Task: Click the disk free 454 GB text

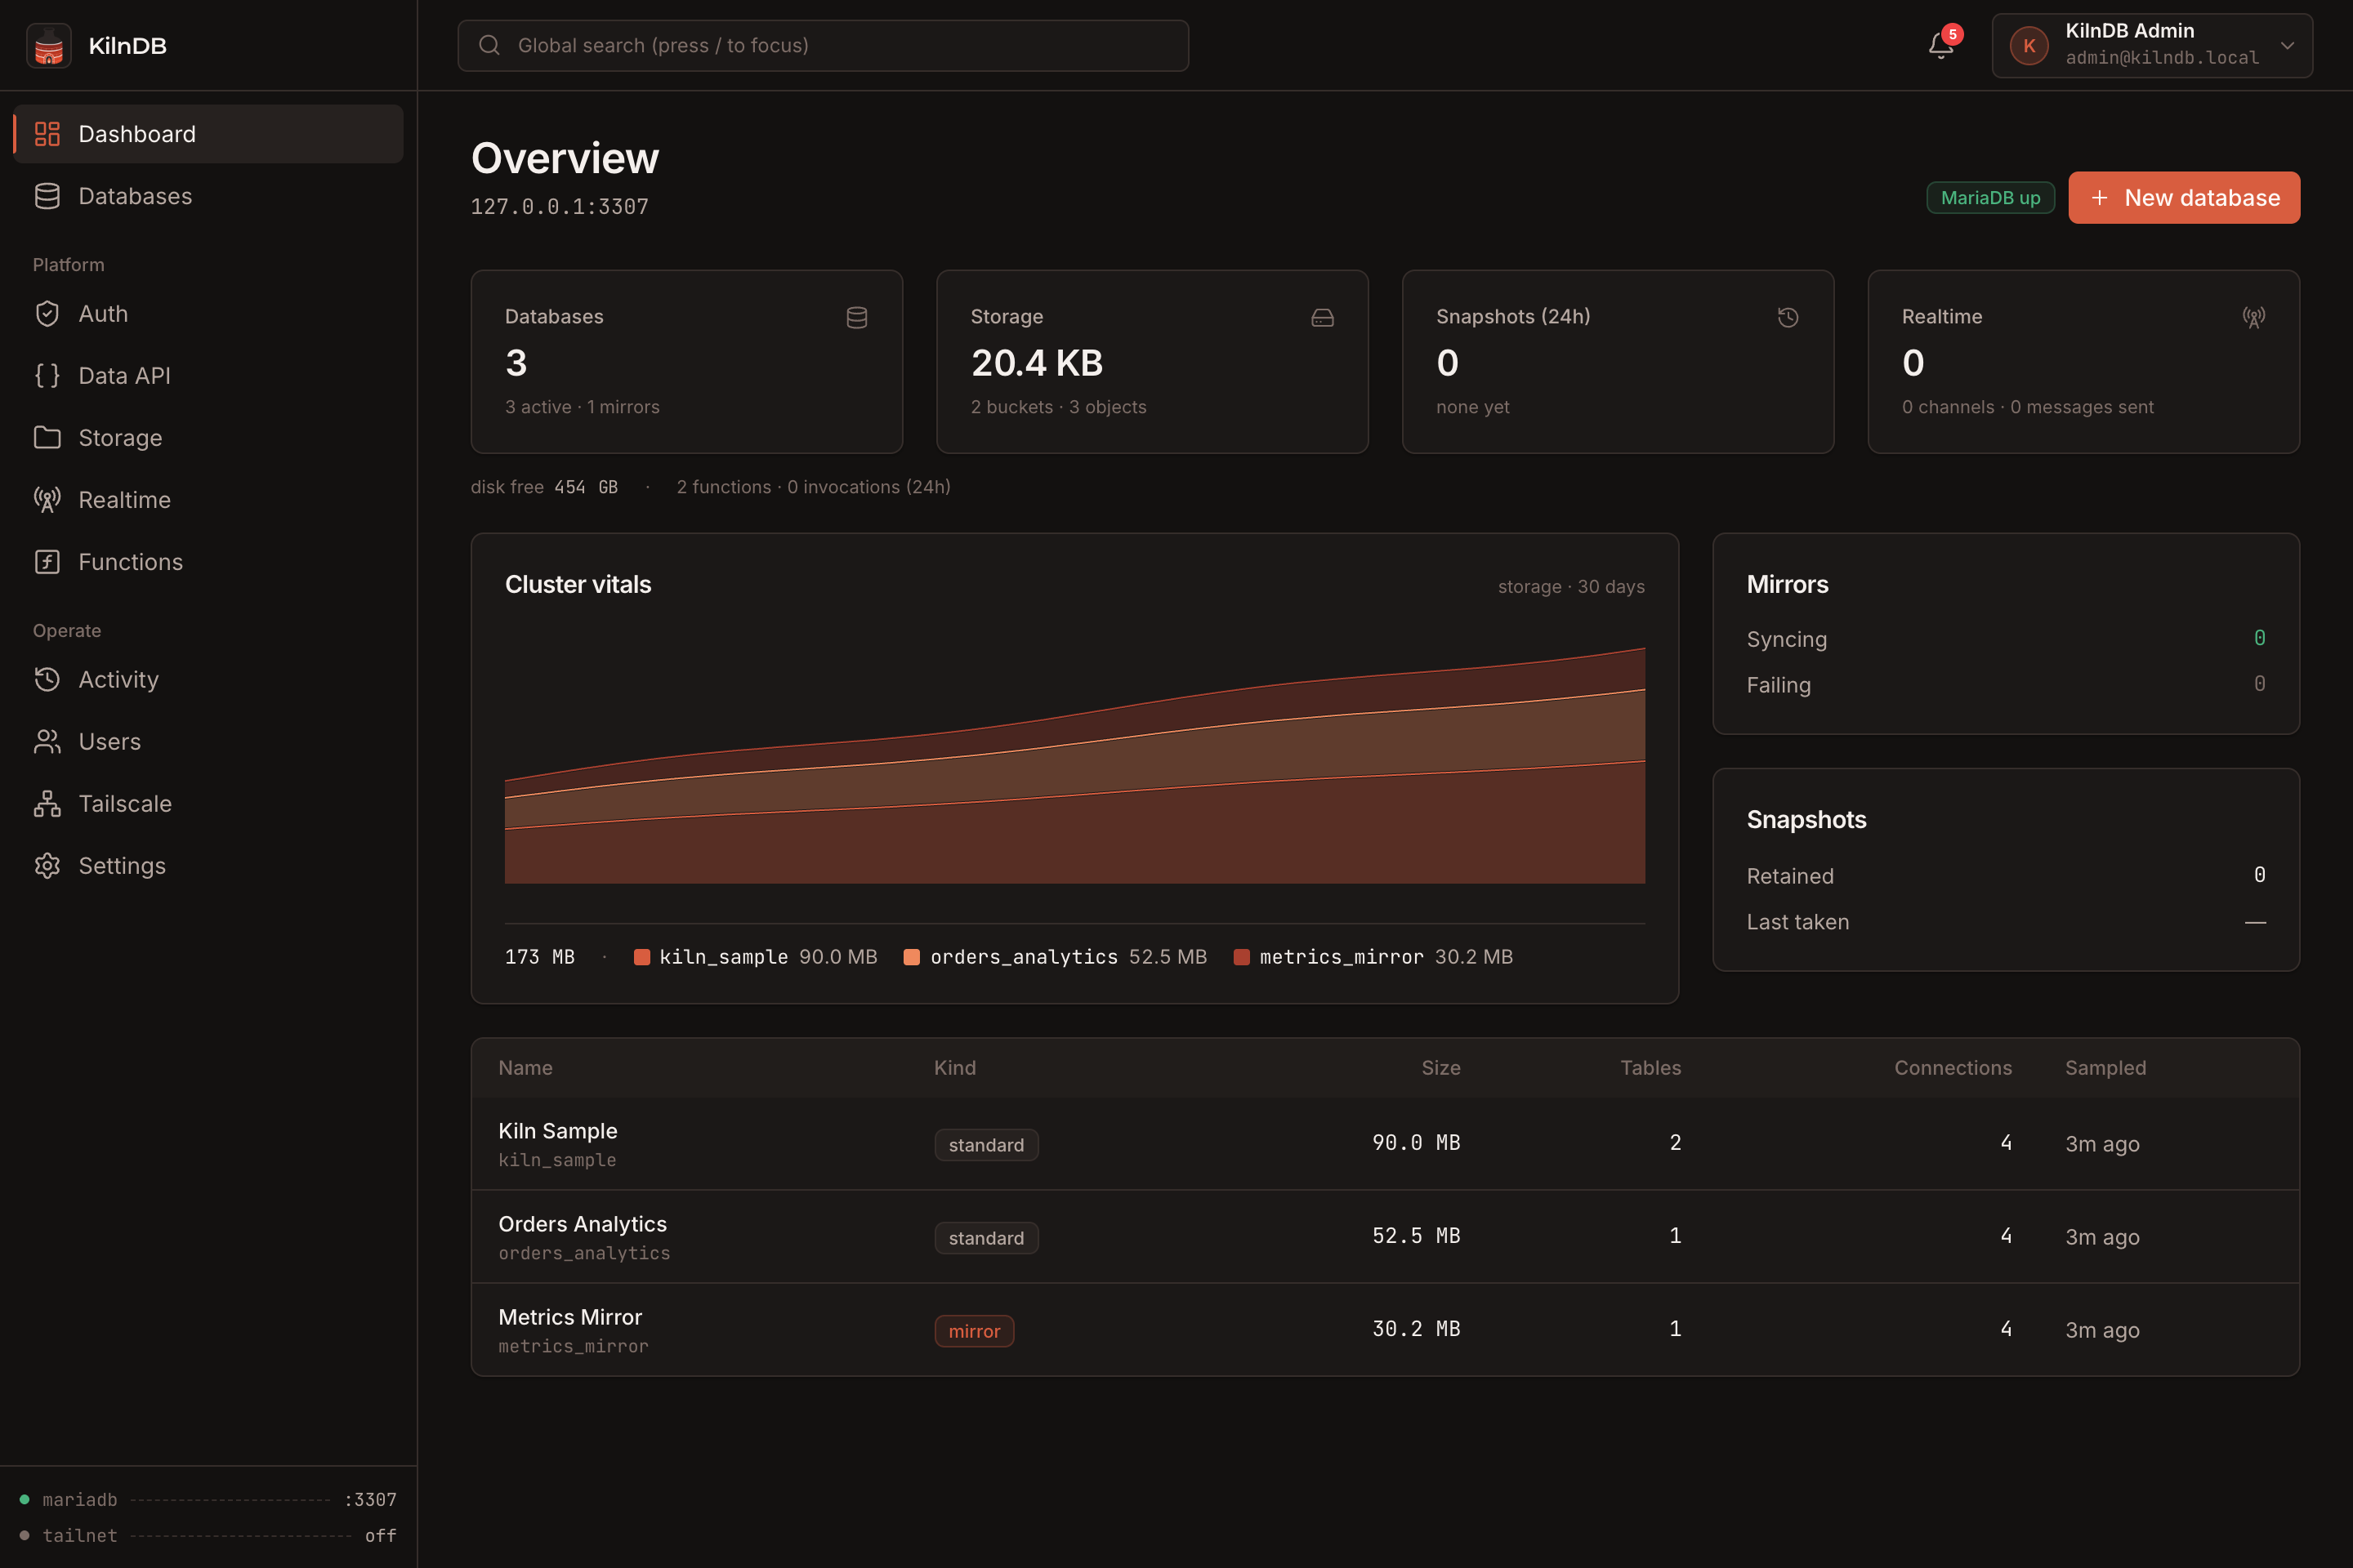Action: 544,487
